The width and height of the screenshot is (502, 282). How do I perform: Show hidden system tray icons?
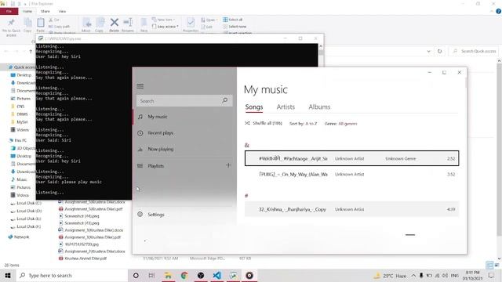tap(413, 276)
